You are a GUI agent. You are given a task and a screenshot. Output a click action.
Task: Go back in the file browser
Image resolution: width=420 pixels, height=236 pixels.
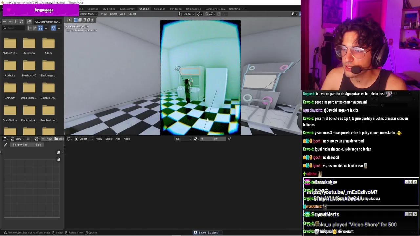click(x=4, y=22)
